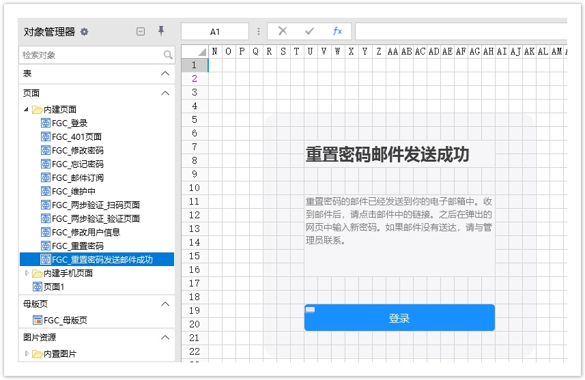Click page icon of 页面1
This screenshot has width=585, height=380.
click(x=38, y=287)
